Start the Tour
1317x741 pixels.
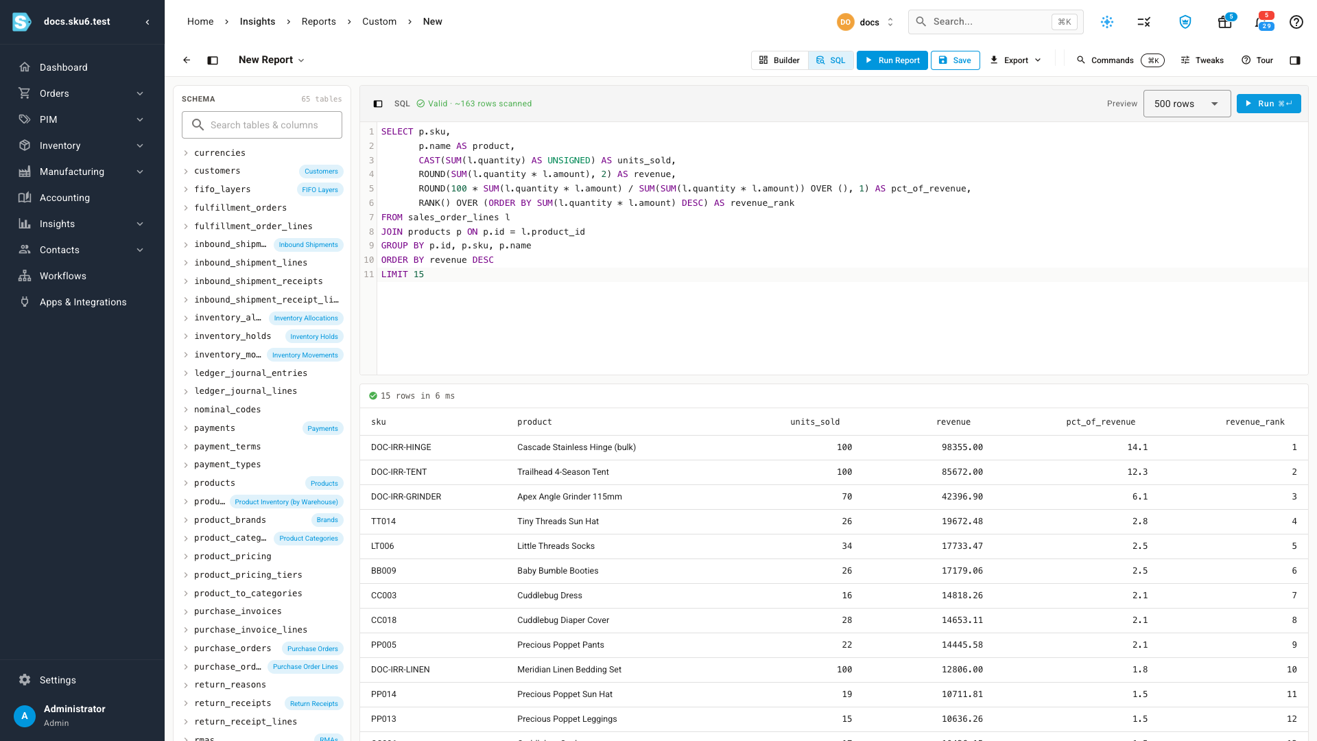[x=1257, y=60]
